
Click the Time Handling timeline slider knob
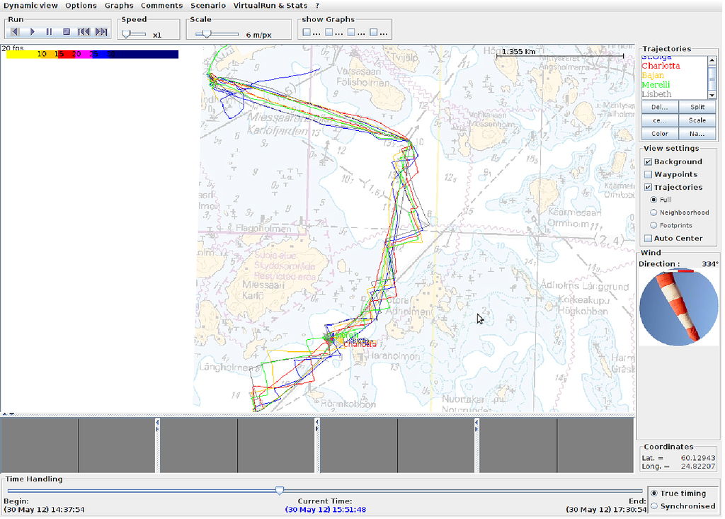pyautogui.click(x=280, y=490)
